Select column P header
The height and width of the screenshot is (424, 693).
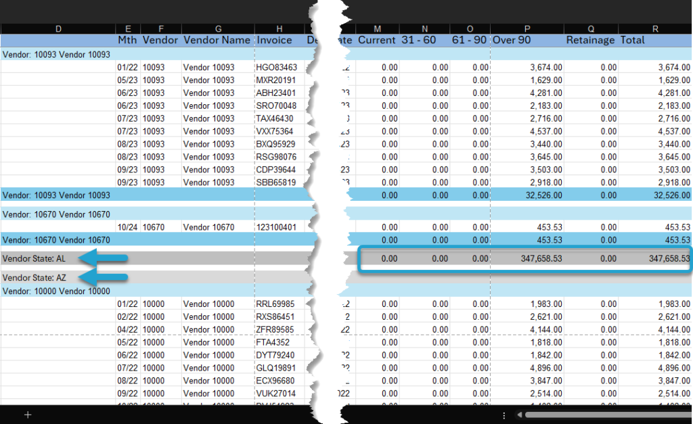tap(527, 28)
